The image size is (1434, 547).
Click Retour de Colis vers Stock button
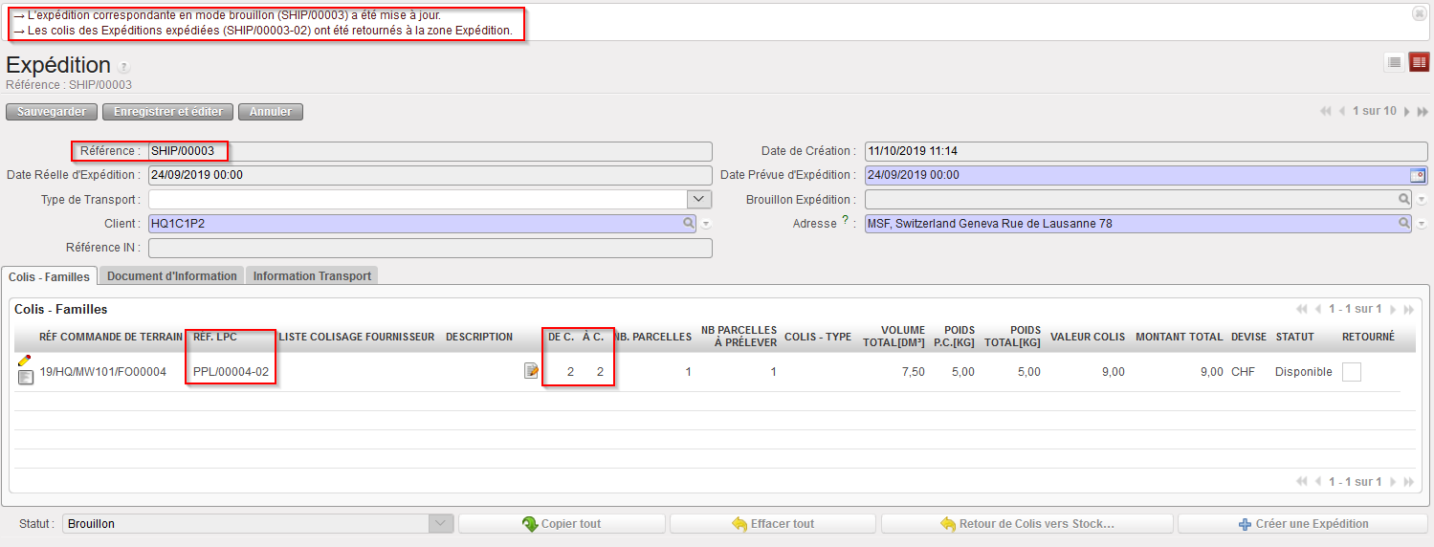point(1026,524)
